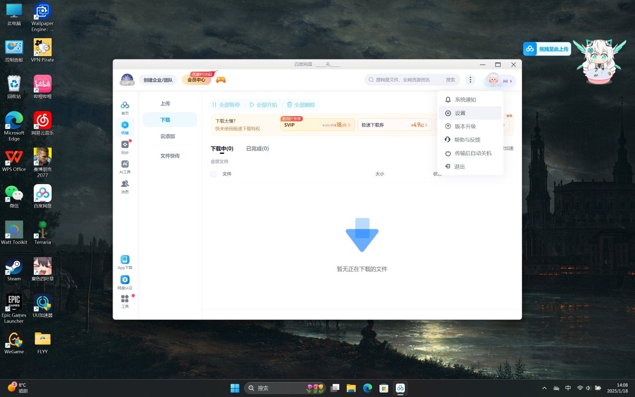This screenshot has width=635, height=397.
Task: Click the 全部暂停 button
Action: [226, 105]
